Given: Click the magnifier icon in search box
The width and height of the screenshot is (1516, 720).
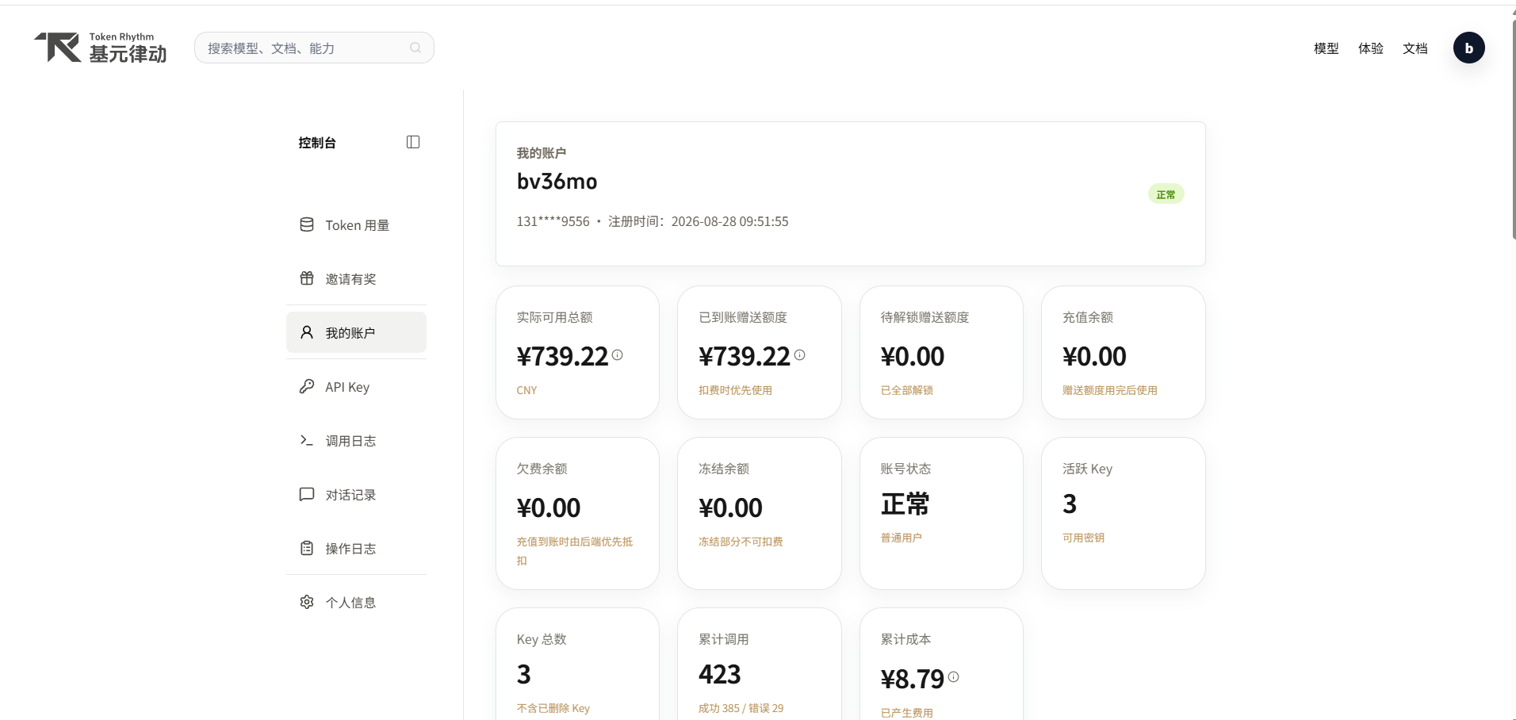Looking at the screenshot, I should (x=415, y=48).
